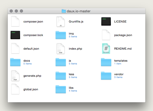Click the vendor folder icon
This screenshot has width=153, height=111.
(106, 76)
